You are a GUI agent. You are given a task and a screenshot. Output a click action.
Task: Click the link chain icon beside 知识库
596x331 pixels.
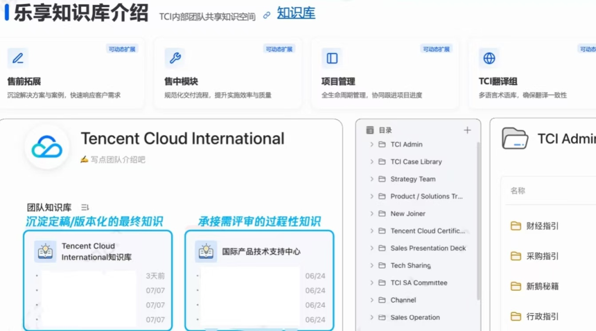267,15
